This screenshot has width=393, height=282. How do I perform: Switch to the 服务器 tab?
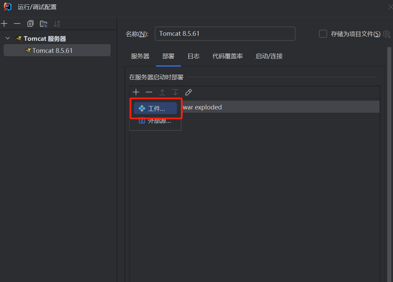140,56
